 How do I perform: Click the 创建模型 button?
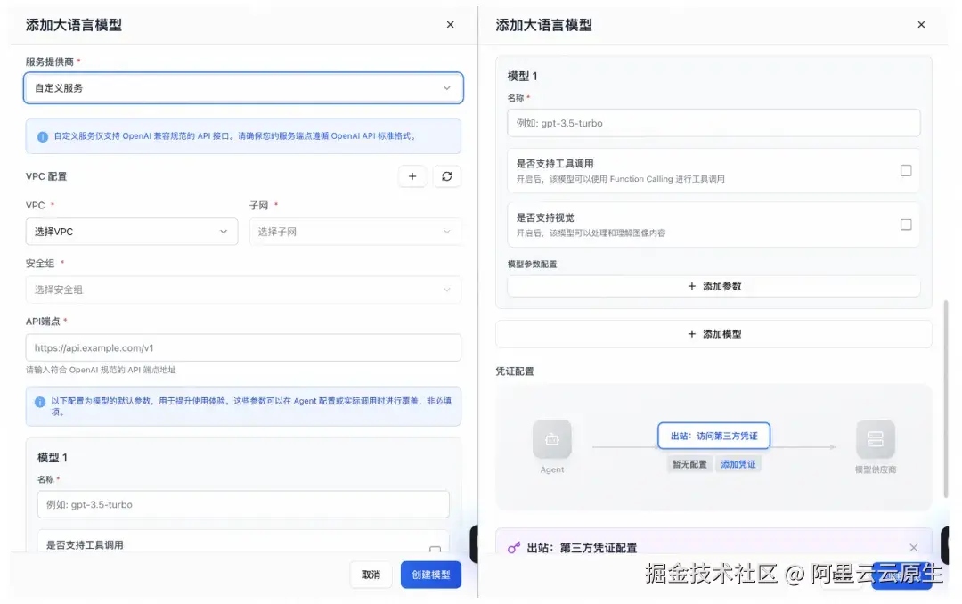pyautogui.click(x=430, y=575)
